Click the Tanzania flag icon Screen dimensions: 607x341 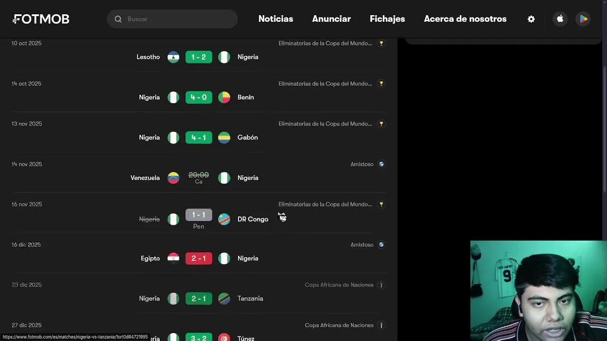coord(224,298)
